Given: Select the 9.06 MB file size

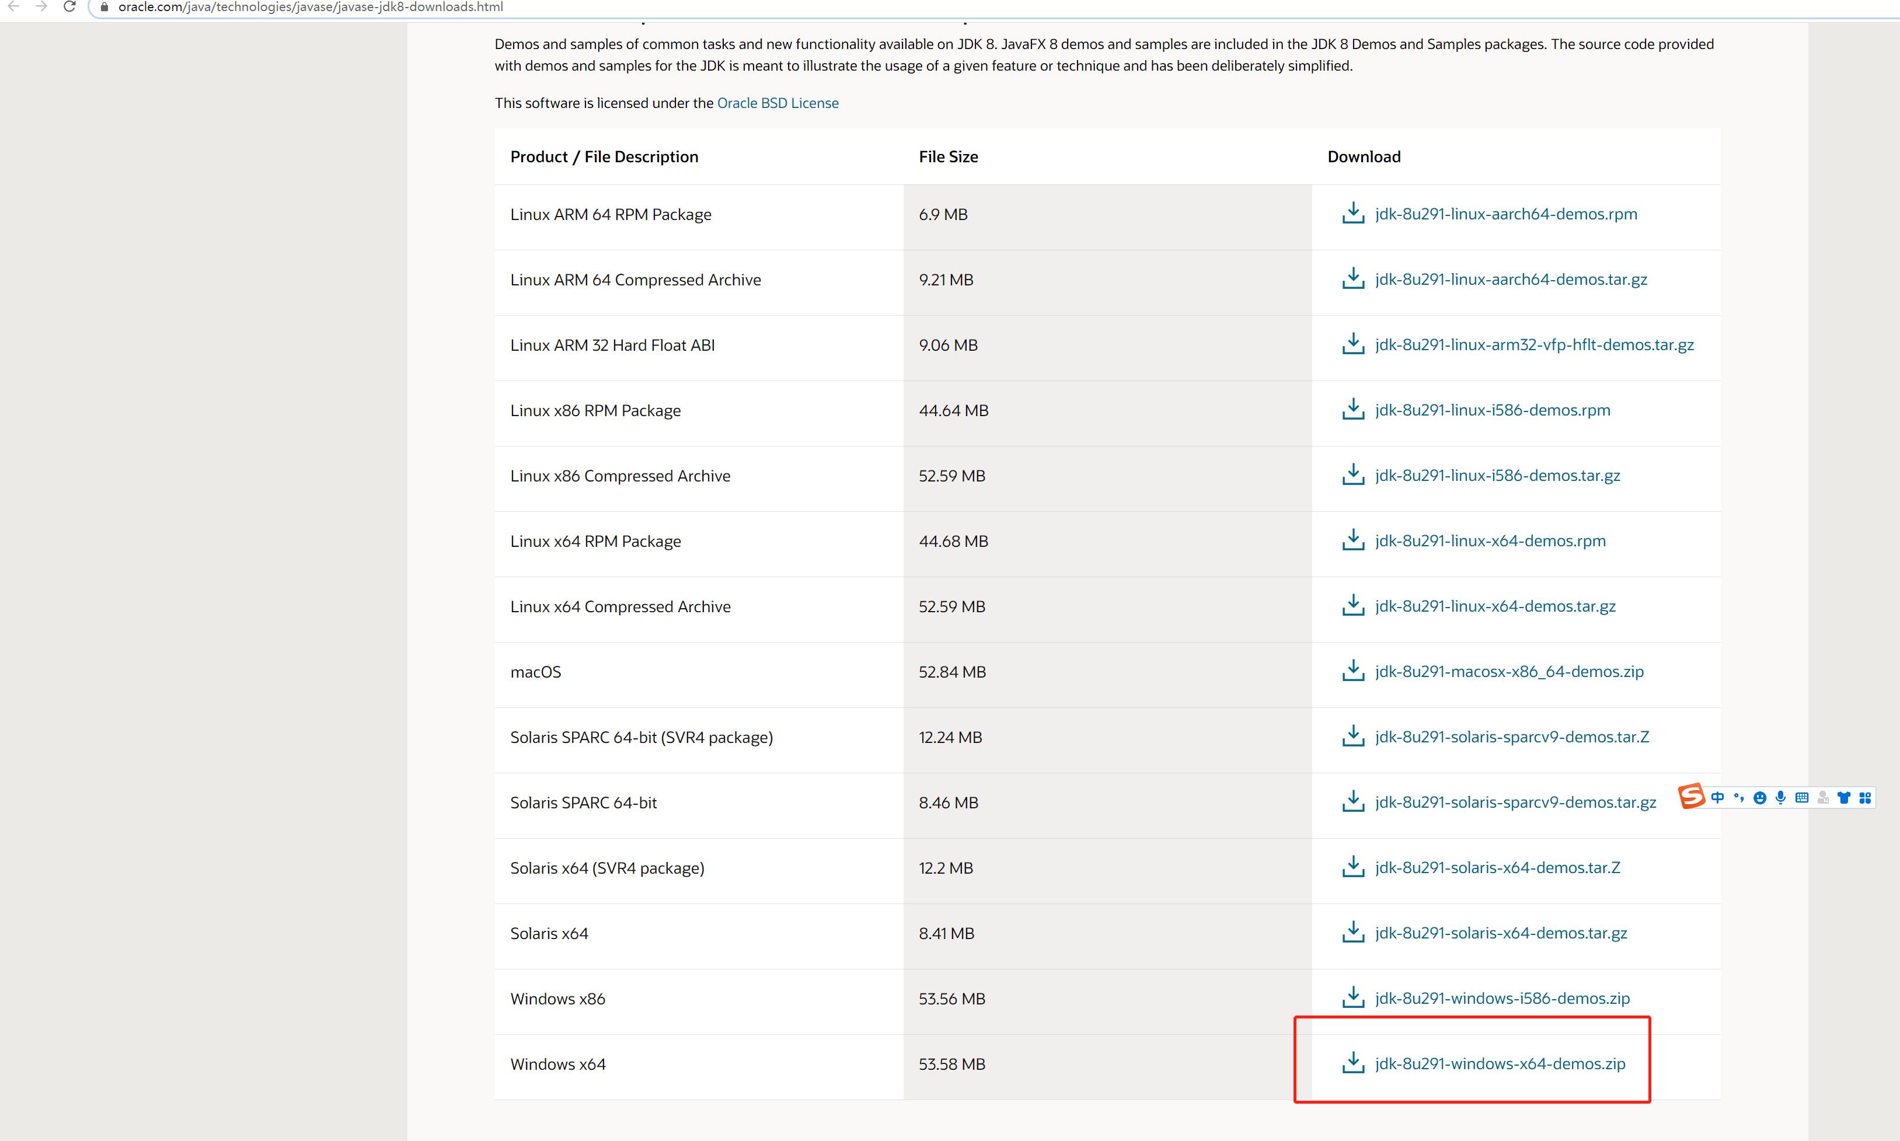Looking at the screenshot, I should click(x=948, y=346).
